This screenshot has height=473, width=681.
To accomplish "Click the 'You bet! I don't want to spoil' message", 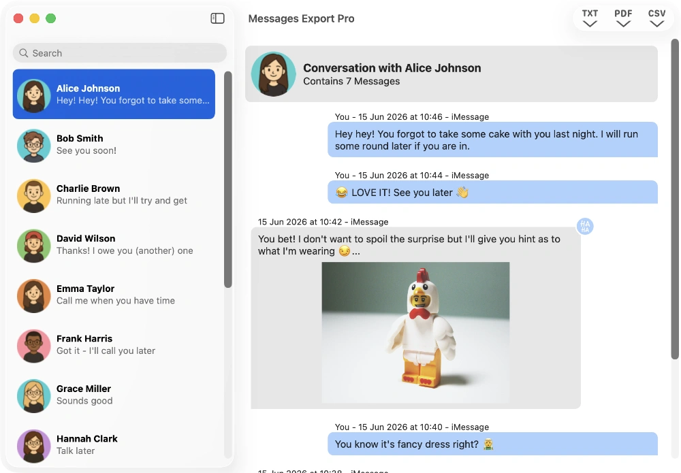I will [415, 318].
